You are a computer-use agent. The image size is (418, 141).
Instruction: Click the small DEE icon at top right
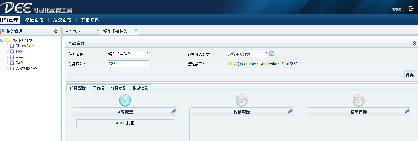click(x=396, y=9)
